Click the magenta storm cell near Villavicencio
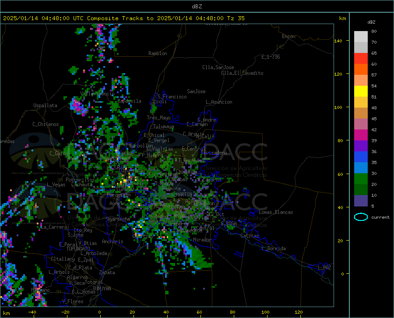This screenshot has width=394, height=318. [78, 106]
